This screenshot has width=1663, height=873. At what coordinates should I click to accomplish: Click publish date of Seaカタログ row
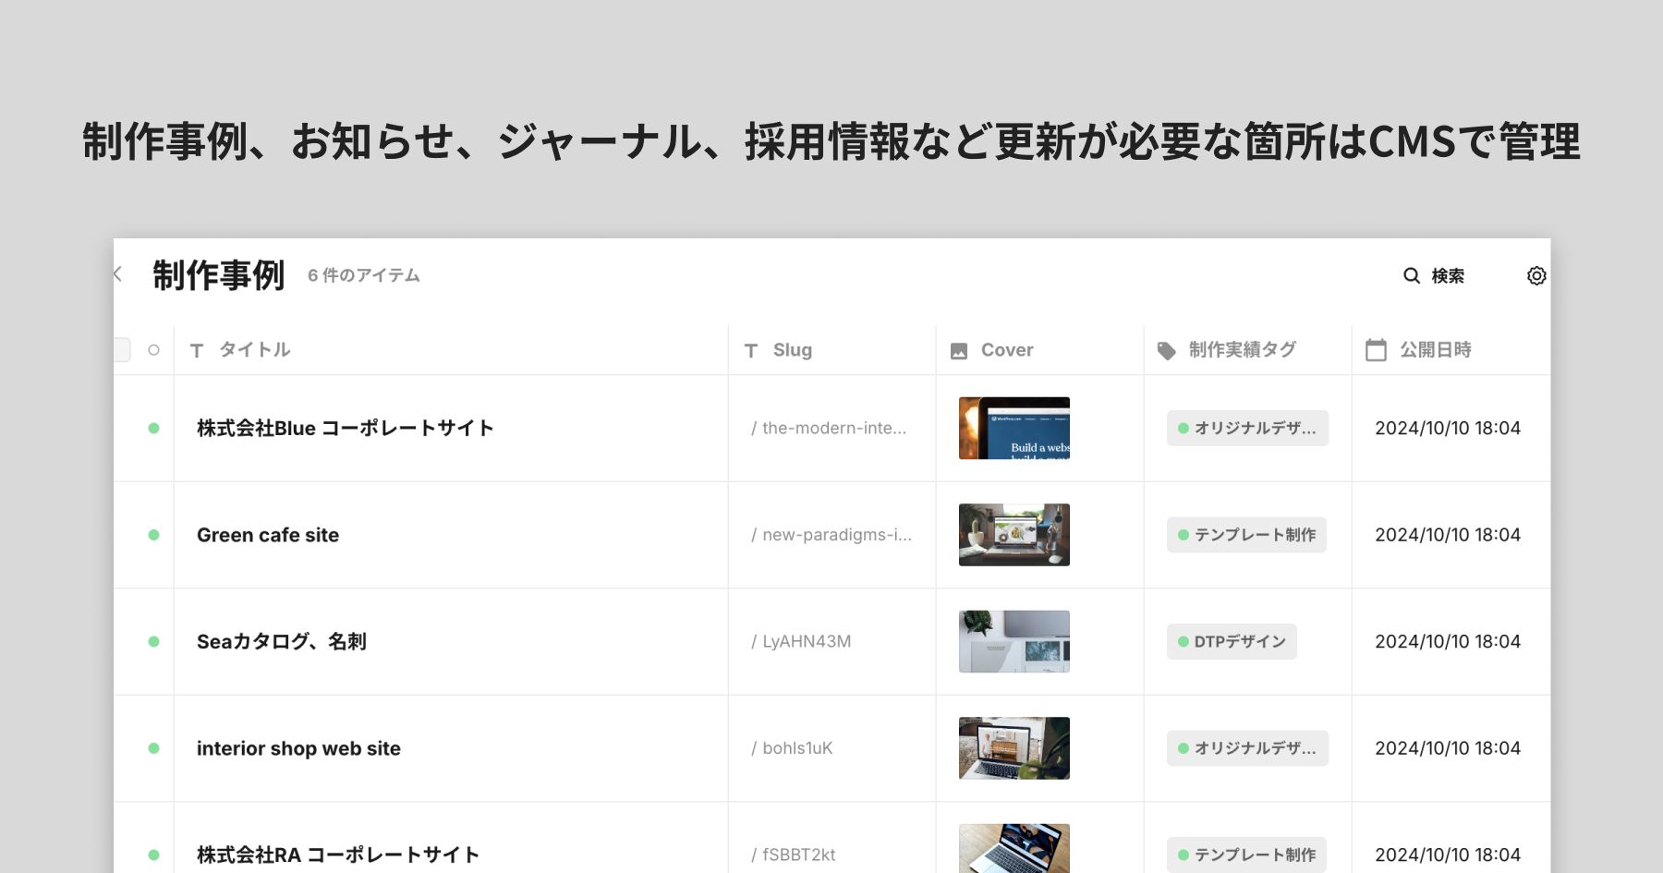[1448, 642]
